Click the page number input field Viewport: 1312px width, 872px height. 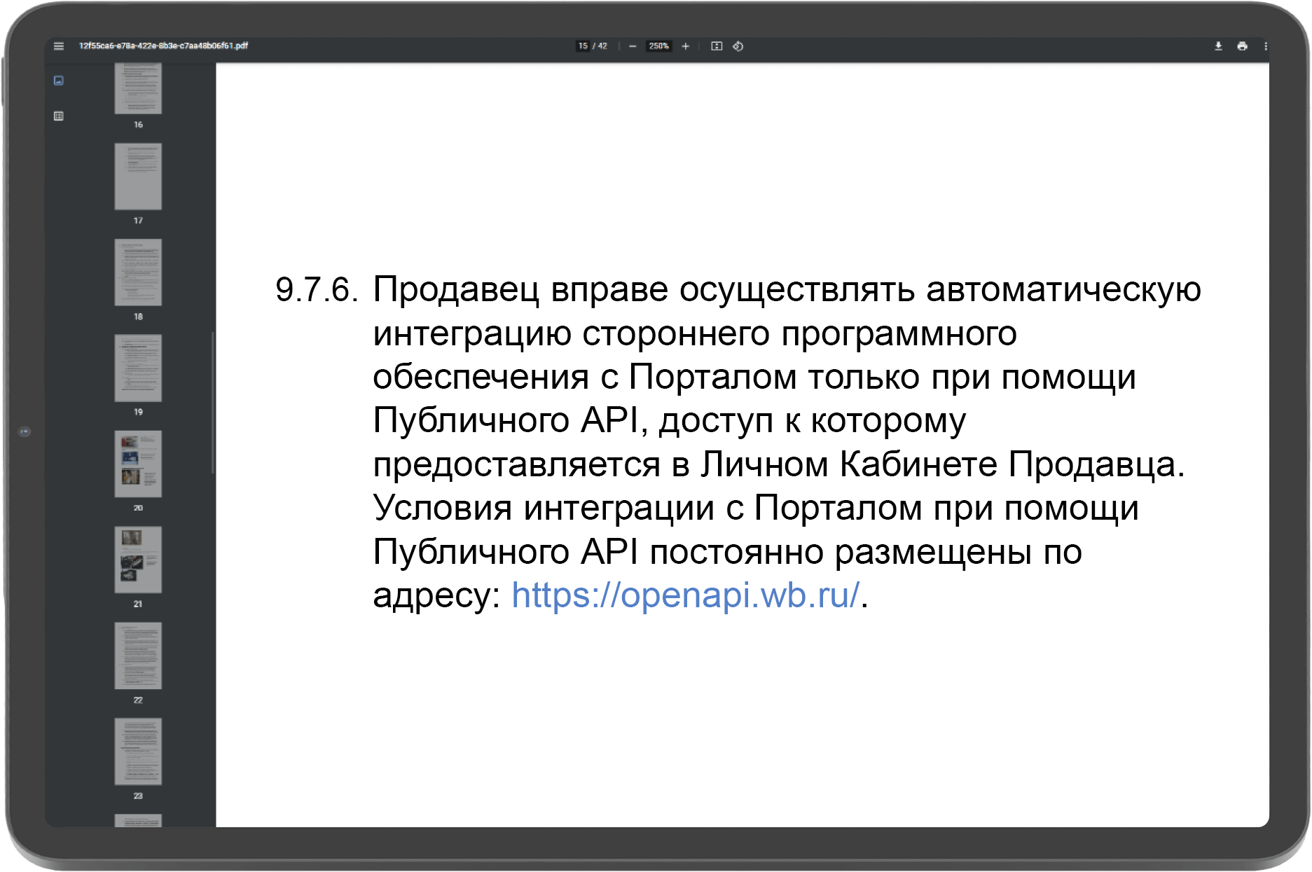(x=583, y=46)
